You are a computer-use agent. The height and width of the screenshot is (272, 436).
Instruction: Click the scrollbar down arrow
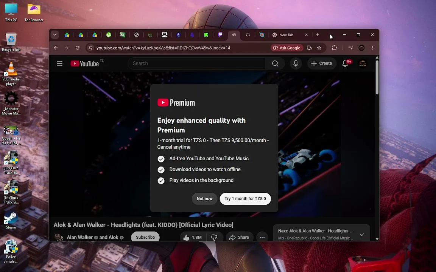tap(377, 239)
